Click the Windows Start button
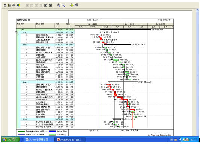The width and height of the screenshot is (200, 144). (x=11, y=139)
